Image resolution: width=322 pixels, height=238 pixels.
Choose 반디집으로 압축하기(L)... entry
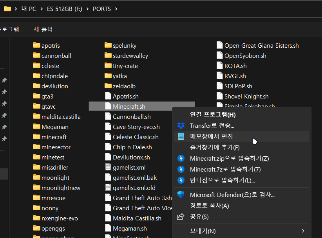241,180
